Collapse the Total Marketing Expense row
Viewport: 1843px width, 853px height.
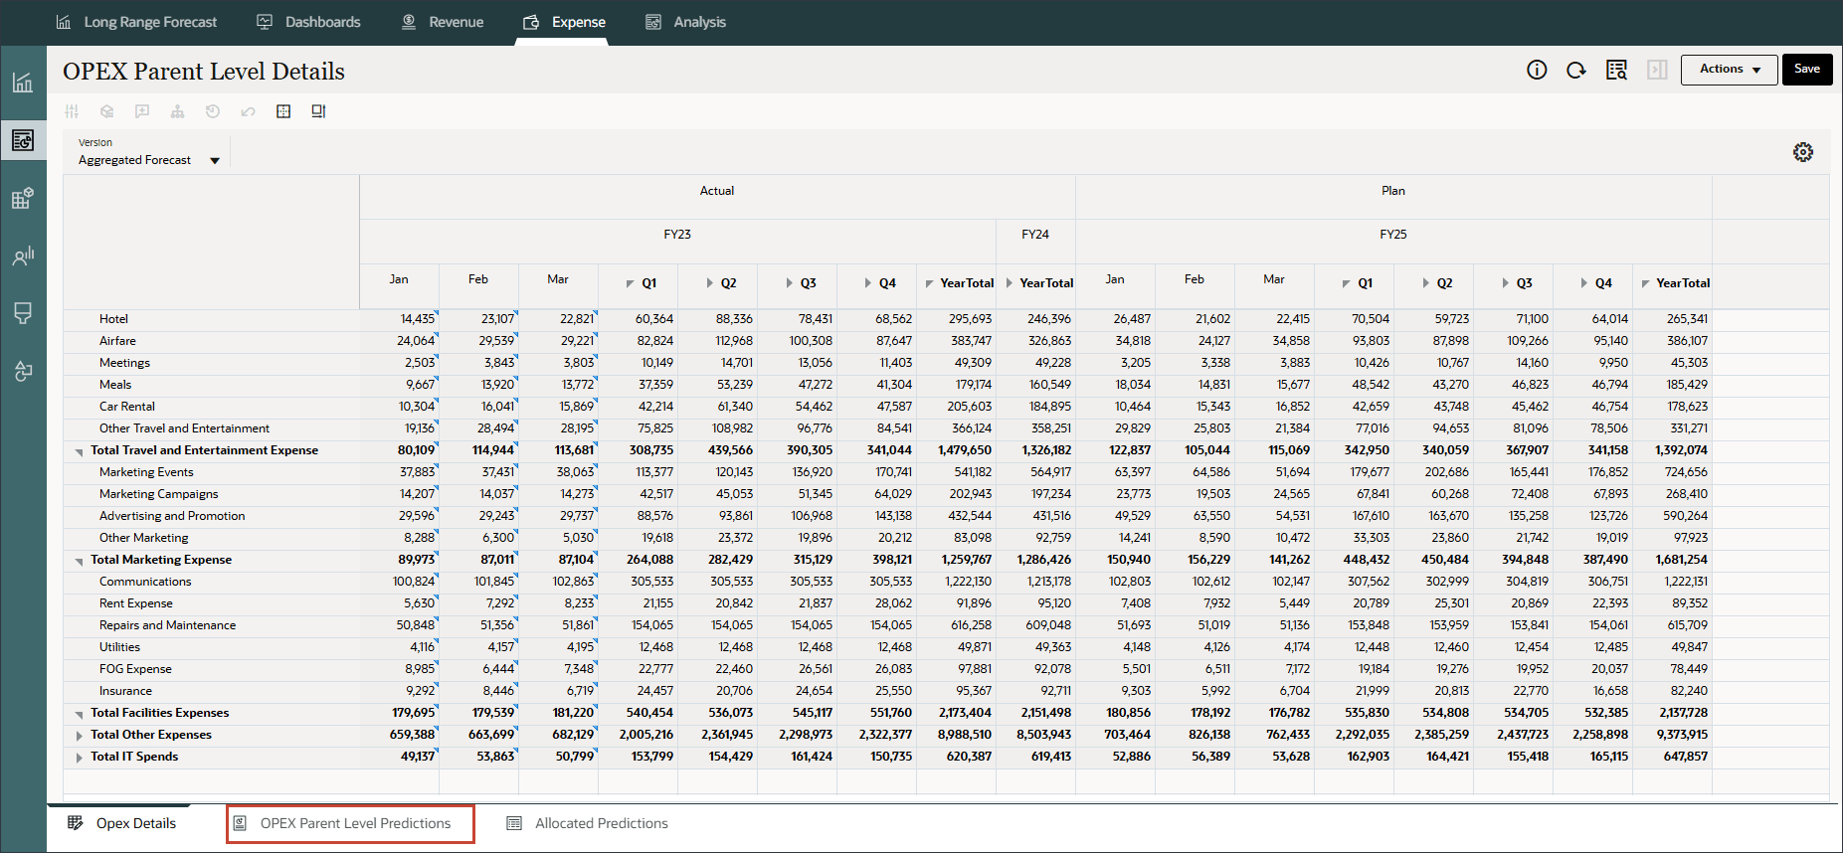click(79, 561)
